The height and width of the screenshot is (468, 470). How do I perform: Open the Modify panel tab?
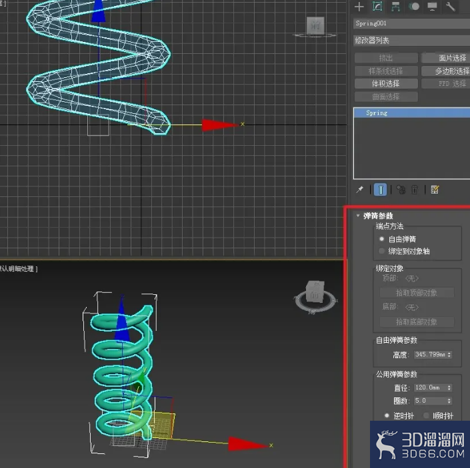click(377, 6)
